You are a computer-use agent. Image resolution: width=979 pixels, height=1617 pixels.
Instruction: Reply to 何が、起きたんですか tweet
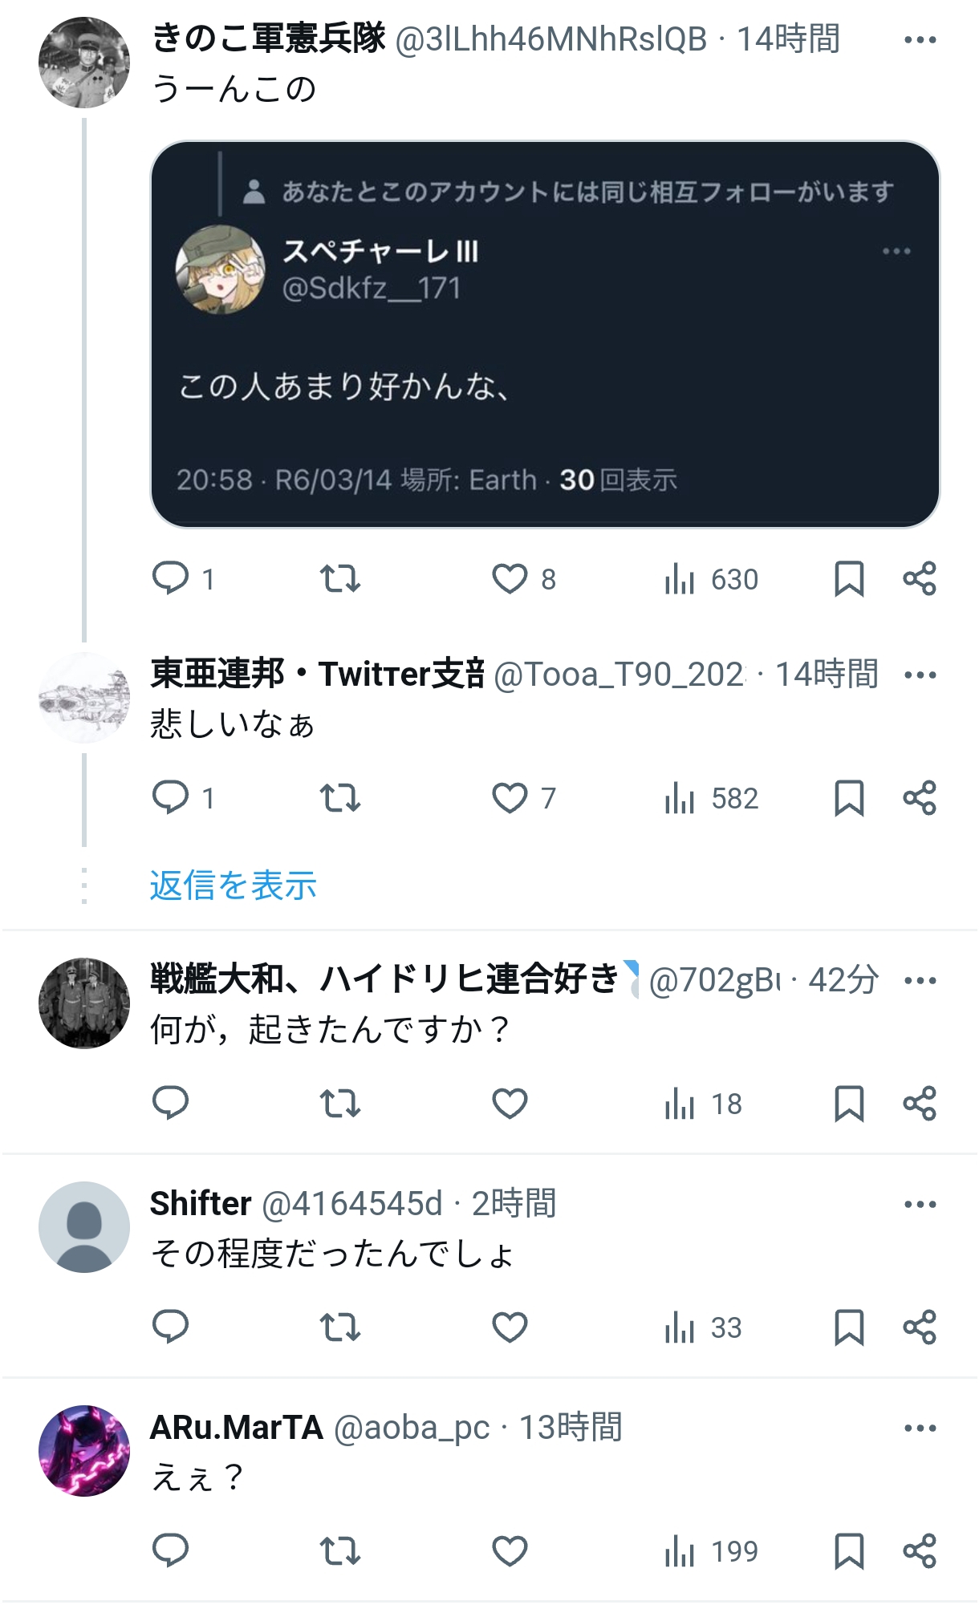point(171,1104)
